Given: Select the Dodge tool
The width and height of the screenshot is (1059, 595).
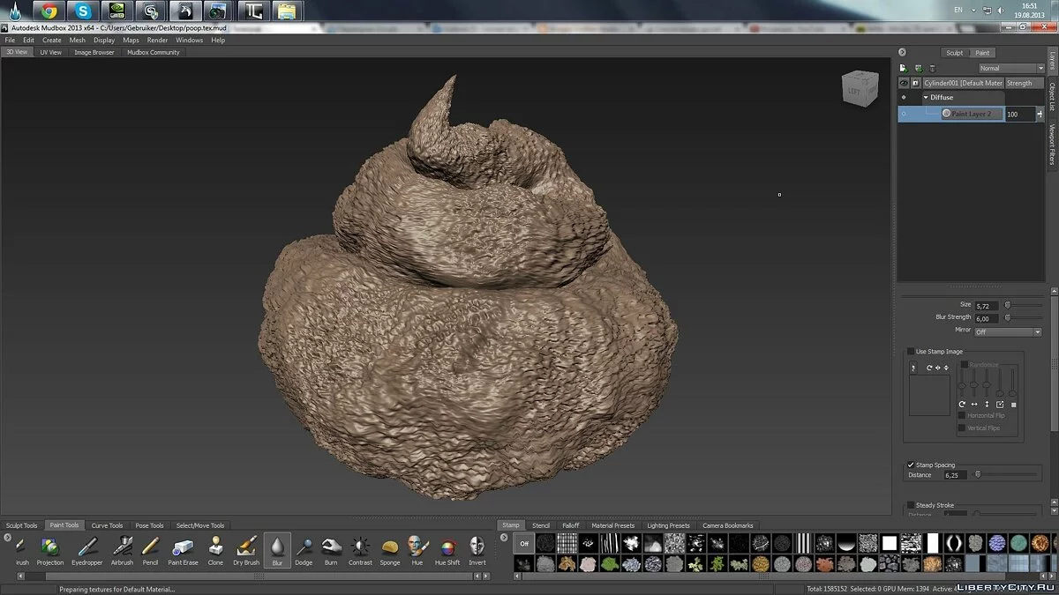Looking at the screenshot, I should (x=304, y=547).
